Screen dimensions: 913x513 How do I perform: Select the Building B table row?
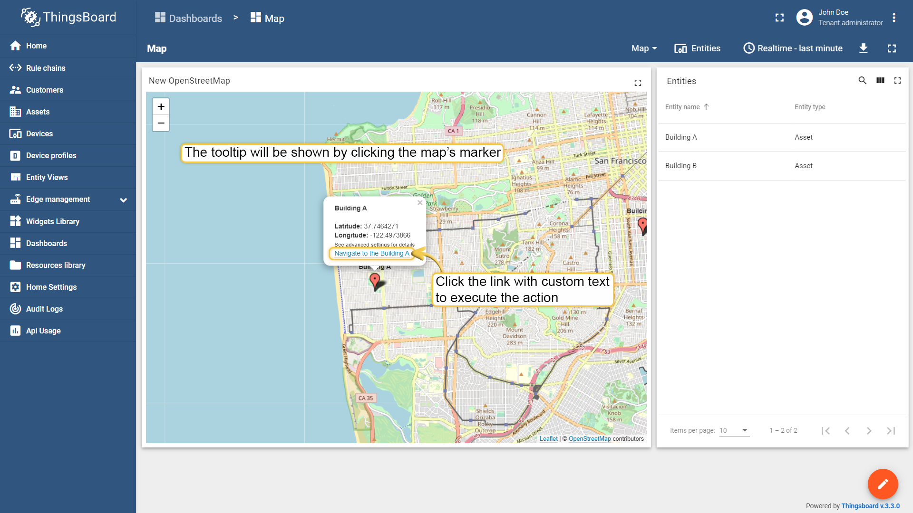782,166
